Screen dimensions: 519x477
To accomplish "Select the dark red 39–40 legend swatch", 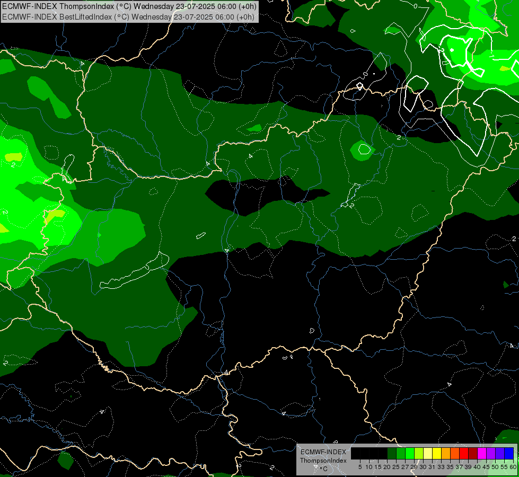I will pos(473,453).
